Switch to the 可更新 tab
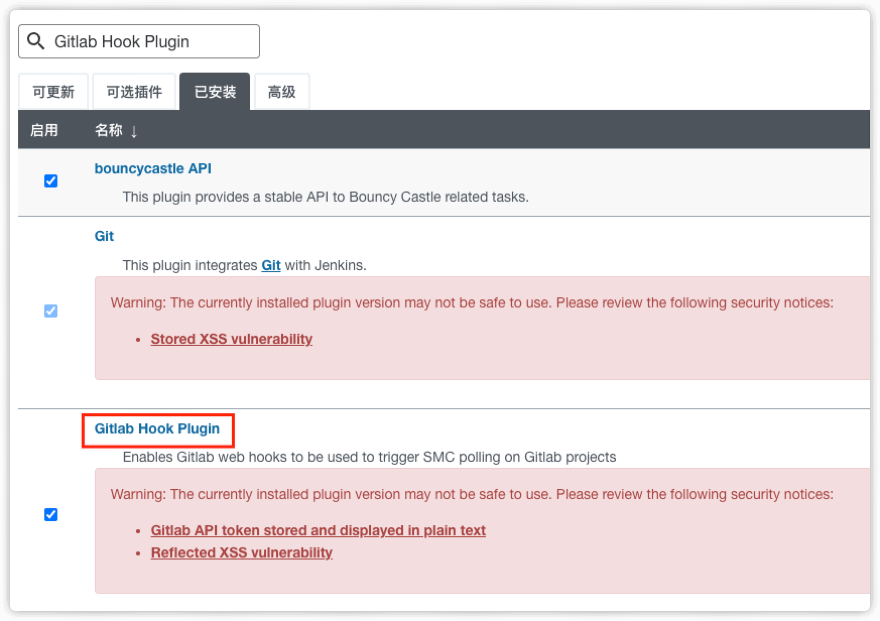Screen dimensions: 880x621 tap(53, 92)
